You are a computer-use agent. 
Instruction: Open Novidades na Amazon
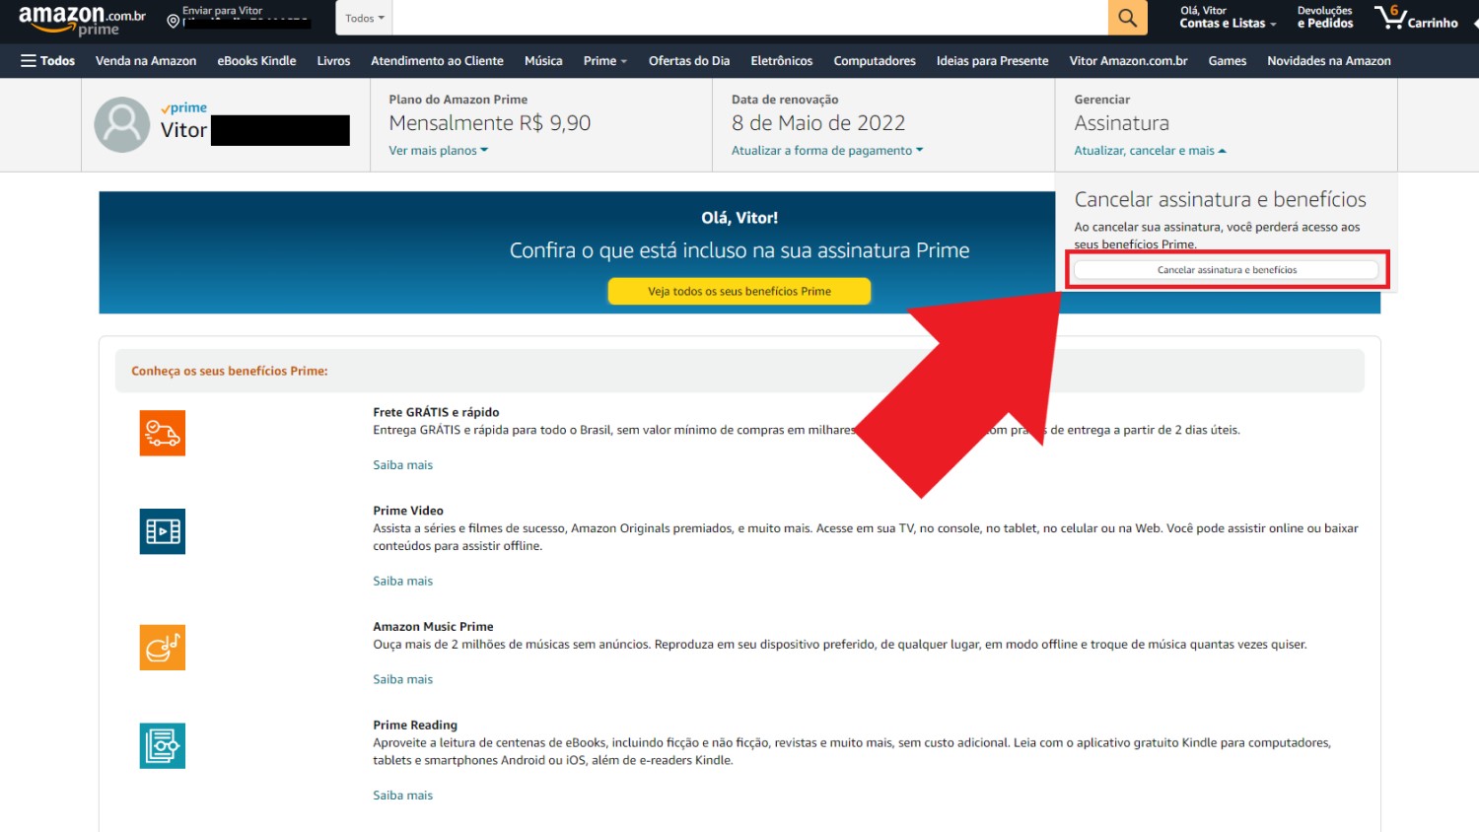point(1329,60)
